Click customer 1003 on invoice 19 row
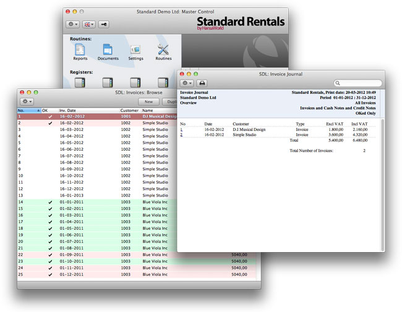Image resolution: width=402 pixels, height=312 pixels. [126, 235]
